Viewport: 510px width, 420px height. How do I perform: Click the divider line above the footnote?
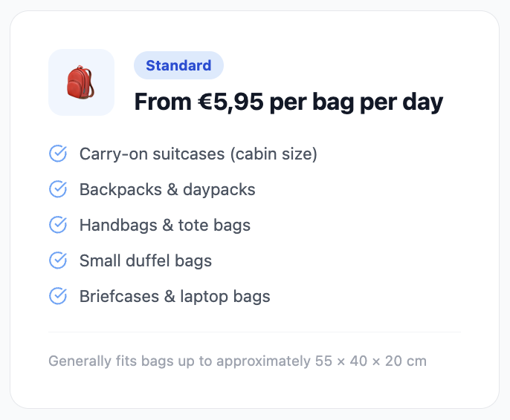[254, 332]
